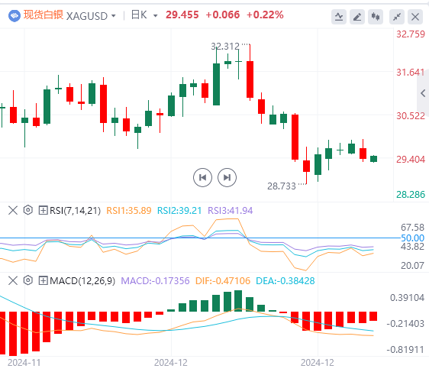
Task: Click the MACD(12,26,9) label
Action: point(82,281)
